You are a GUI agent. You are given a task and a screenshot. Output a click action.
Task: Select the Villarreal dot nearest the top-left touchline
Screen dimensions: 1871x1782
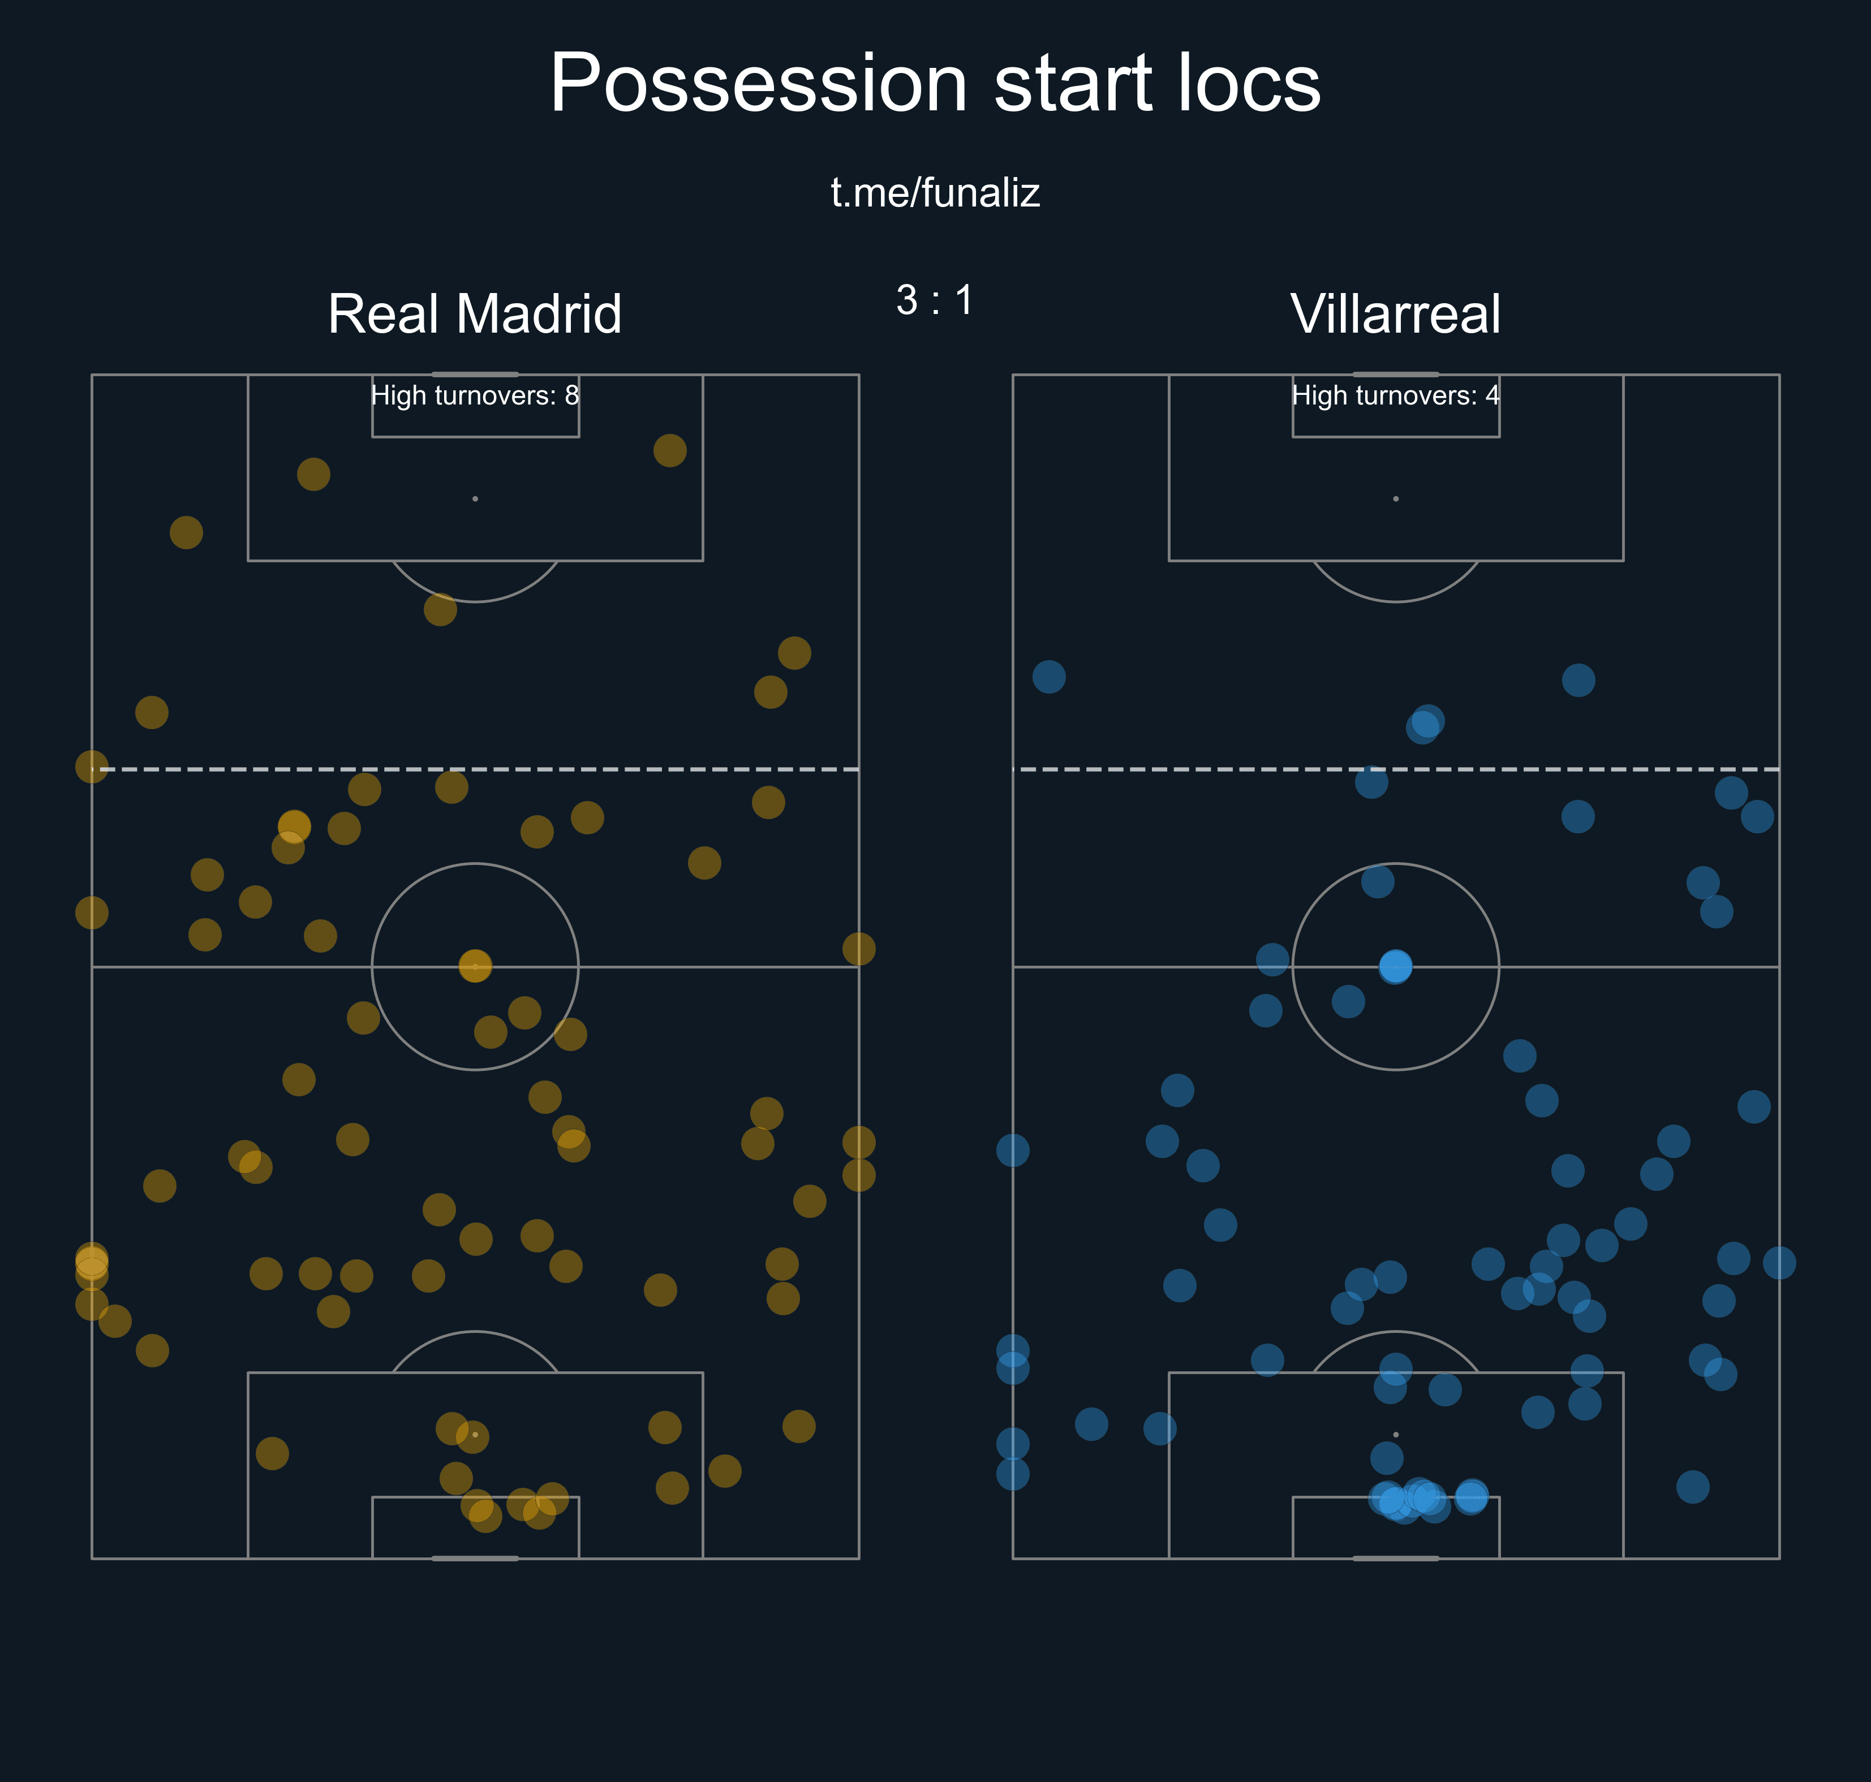click(x=1048, y=677)
